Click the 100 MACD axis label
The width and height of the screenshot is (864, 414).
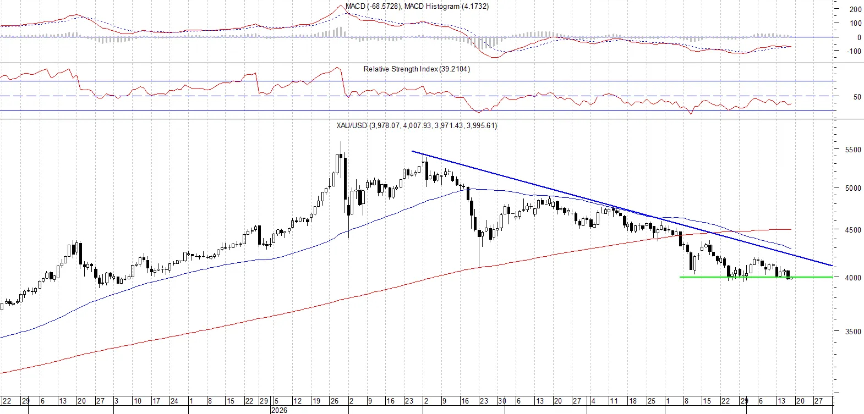tap(855, 24)
